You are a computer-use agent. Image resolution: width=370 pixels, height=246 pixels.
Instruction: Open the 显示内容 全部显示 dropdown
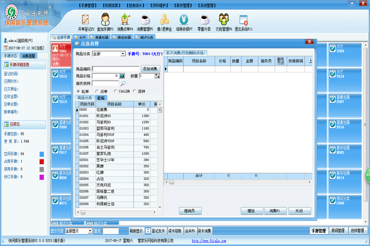[90, 231]
